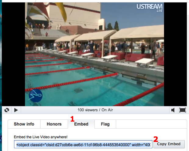Click the black bar right of the video

tap(175, 54)
